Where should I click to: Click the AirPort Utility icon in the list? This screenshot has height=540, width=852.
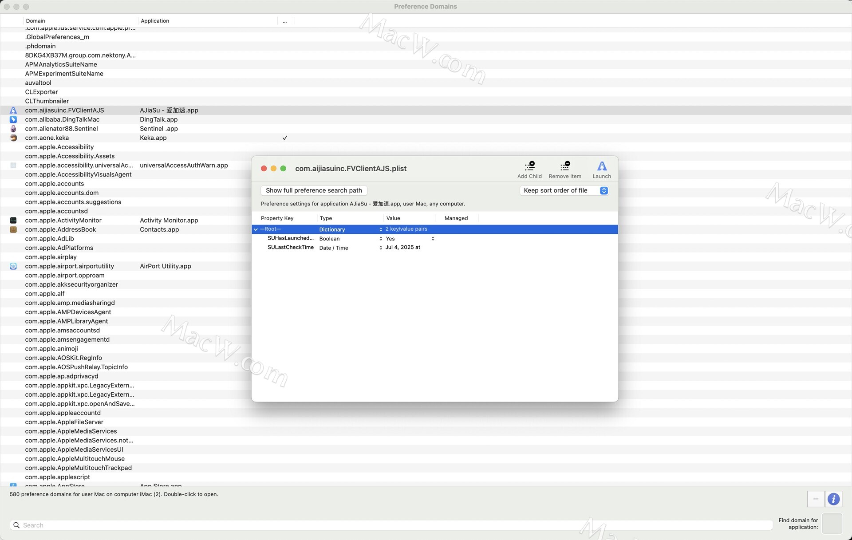[x=13, y=266]
